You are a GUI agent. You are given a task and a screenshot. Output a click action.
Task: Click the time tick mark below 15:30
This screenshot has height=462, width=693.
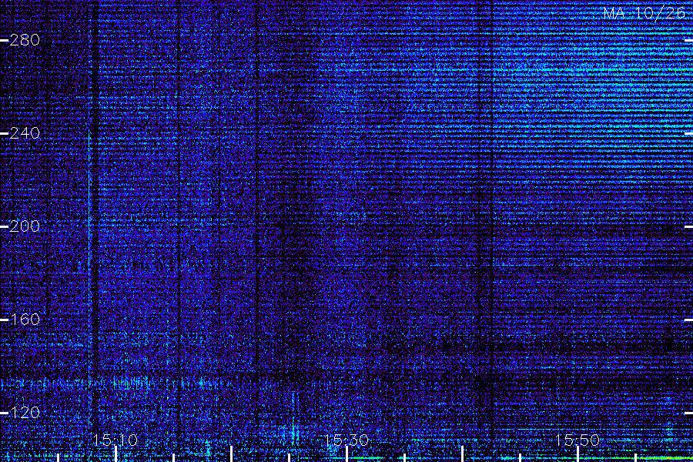click(x=347, y=454)
